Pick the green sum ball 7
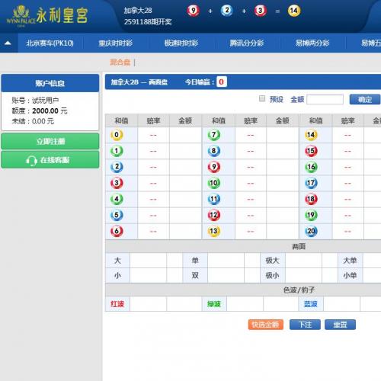 tap(214, 135)
